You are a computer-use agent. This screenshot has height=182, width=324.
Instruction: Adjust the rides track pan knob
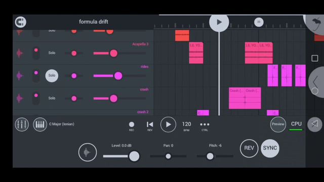[74, 76]
